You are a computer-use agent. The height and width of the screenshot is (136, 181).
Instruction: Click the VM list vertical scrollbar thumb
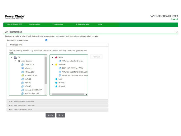46,71
